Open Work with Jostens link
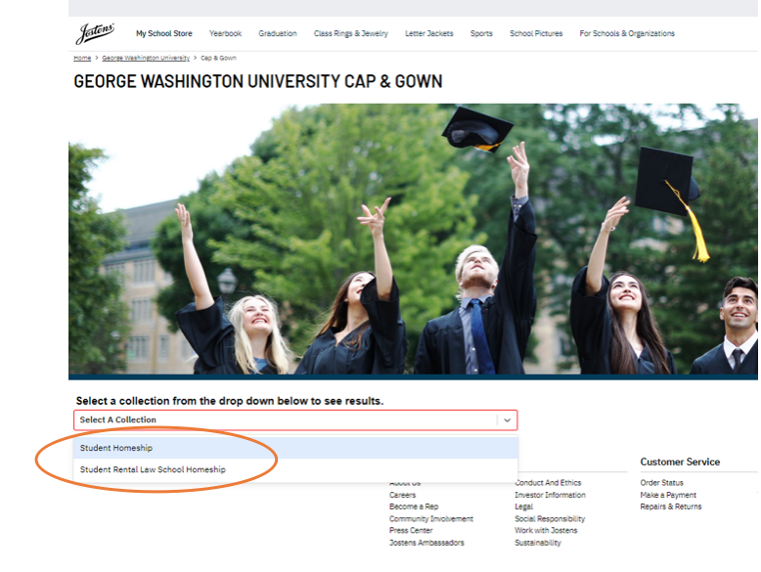The width and height of the screenshot is (761, 572). point(546,530)
